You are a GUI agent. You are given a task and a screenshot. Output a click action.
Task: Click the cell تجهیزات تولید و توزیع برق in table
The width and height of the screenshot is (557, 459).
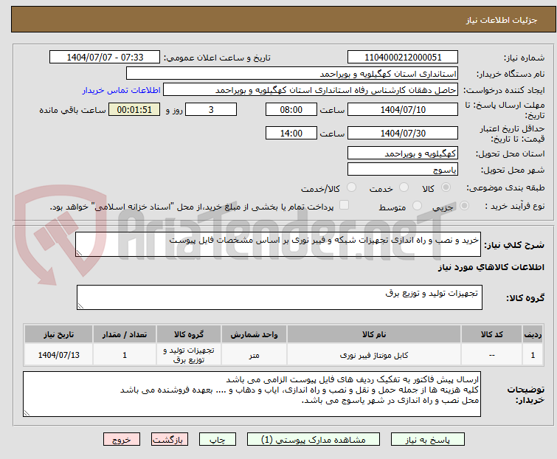point(189,355)
